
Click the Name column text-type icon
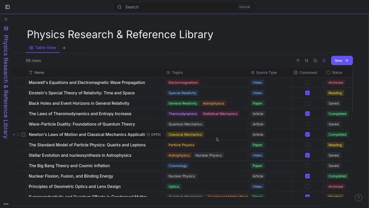31,73
